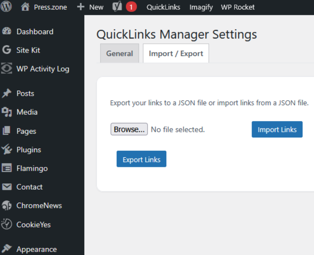Click the WordPress logo in the admin bar
The height and width of the screenshot is (255, 314).
(x=6, y=7)
